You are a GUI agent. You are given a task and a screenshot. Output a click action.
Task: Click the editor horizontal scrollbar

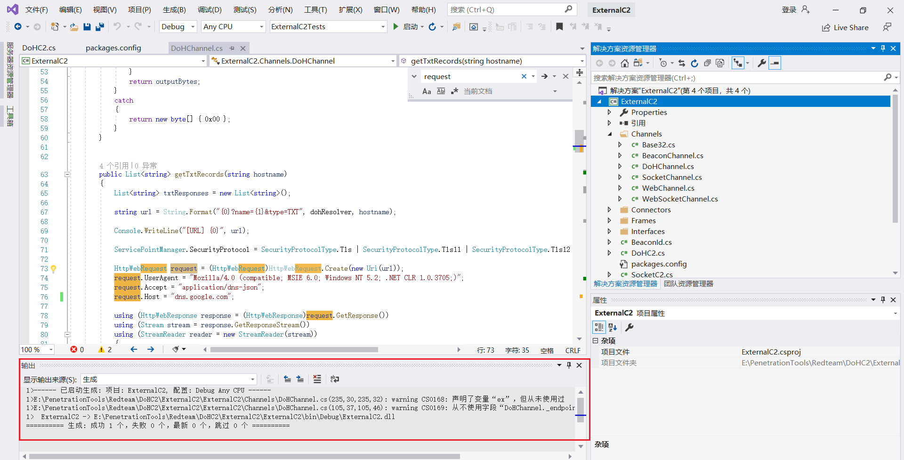pos(294,350)
